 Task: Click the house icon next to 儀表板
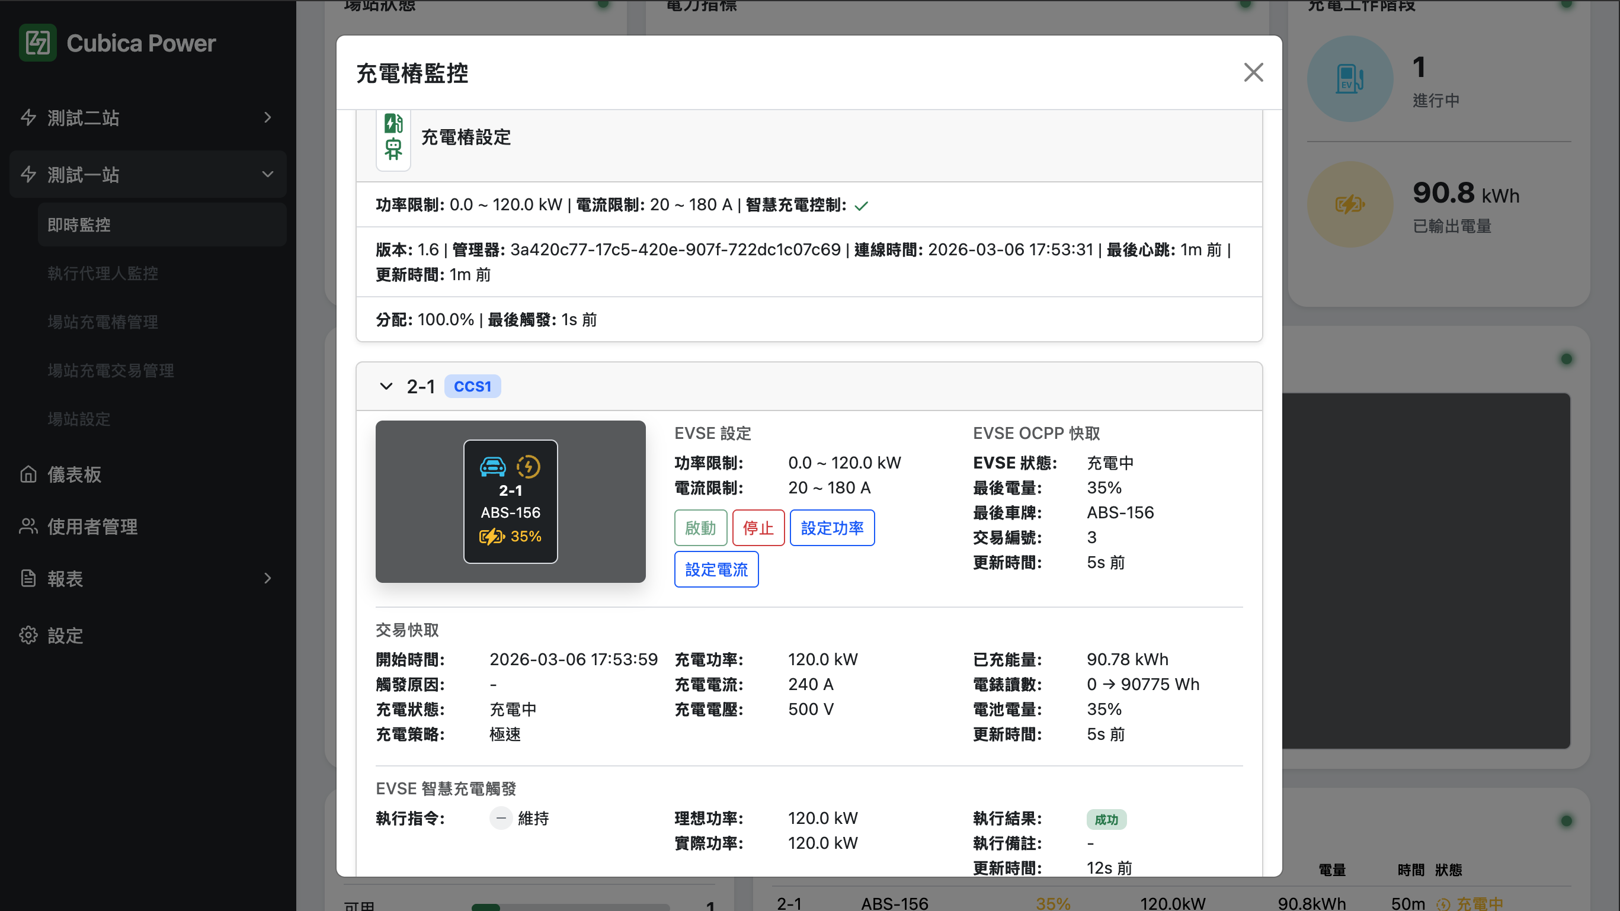28,474
